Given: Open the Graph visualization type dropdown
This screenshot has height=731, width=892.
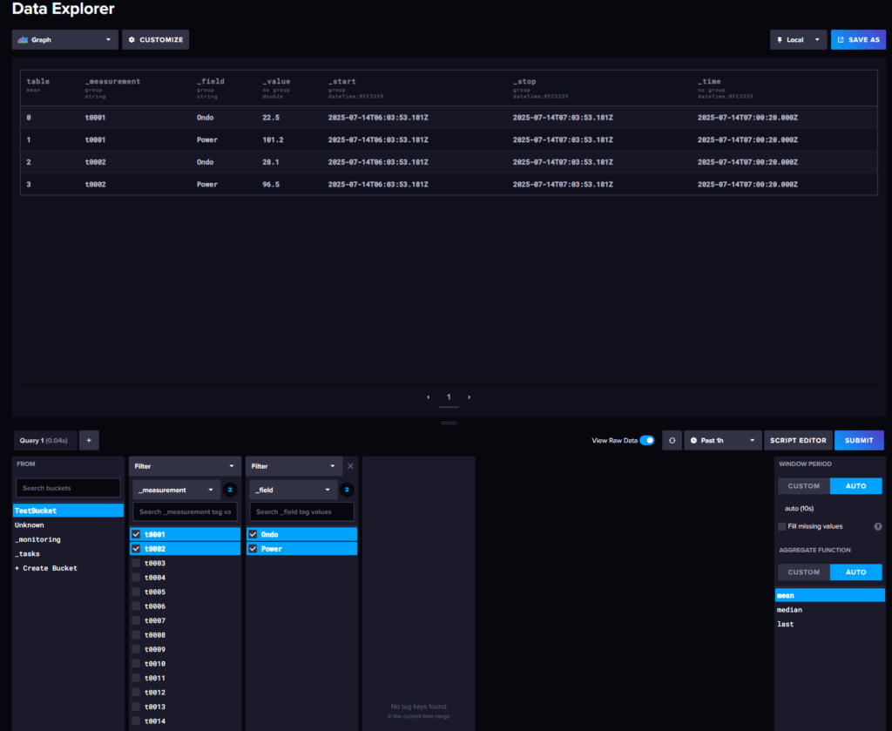Looking at the screenshot, I should pyautogui.click(x=64, y=40).
